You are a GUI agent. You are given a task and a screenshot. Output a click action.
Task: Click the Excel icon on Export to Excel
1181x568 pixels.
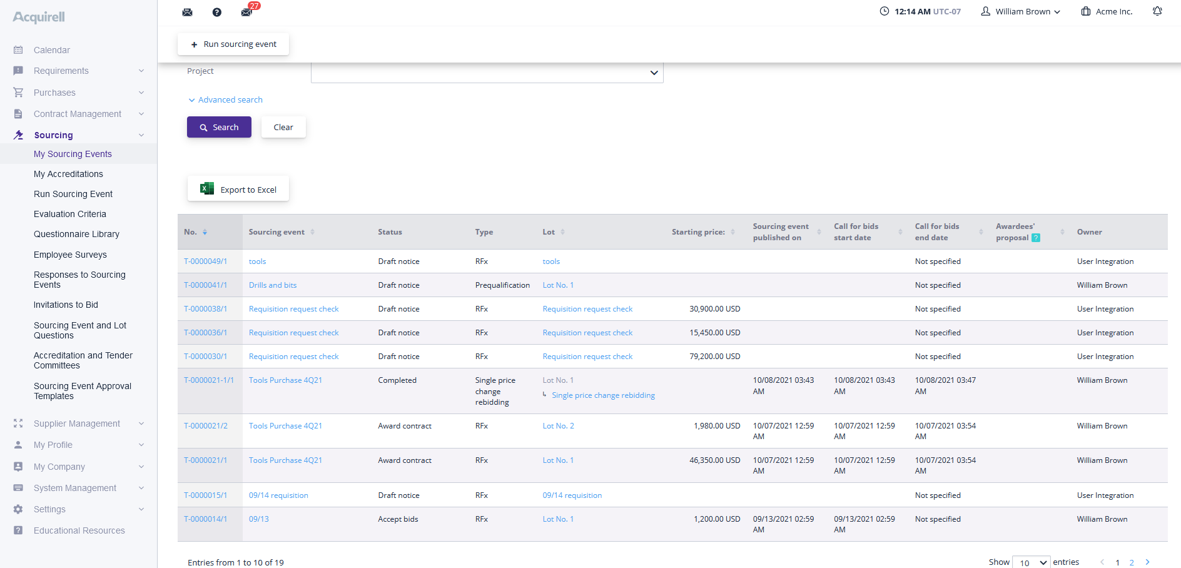coord(206,188)
